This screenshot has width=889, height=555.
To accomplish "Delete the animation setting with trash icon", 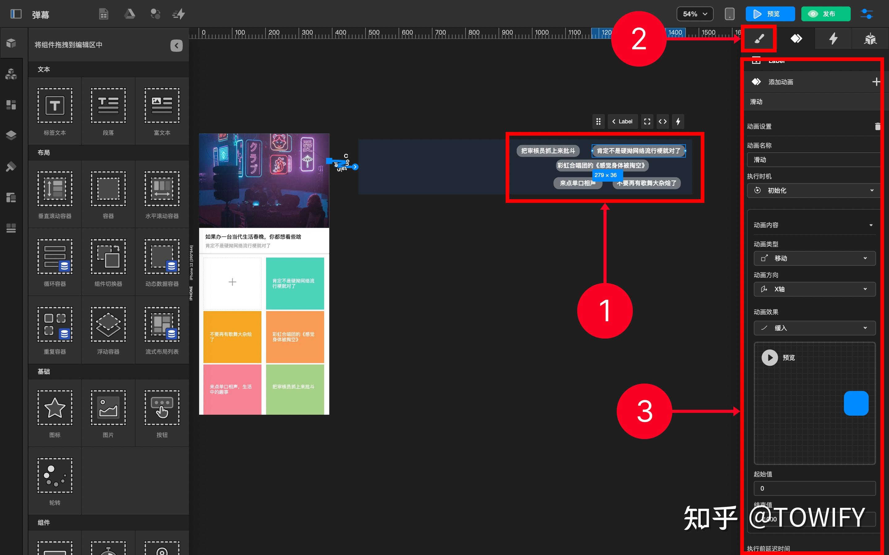I will pyautogui.click(x=877, y=127).
